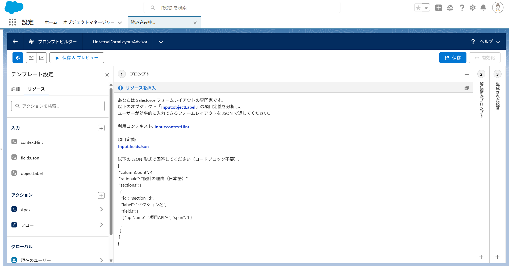The image size is (509, 266).
Task: Click the リソースを挿入 link
Action: [x=140, y=88]
